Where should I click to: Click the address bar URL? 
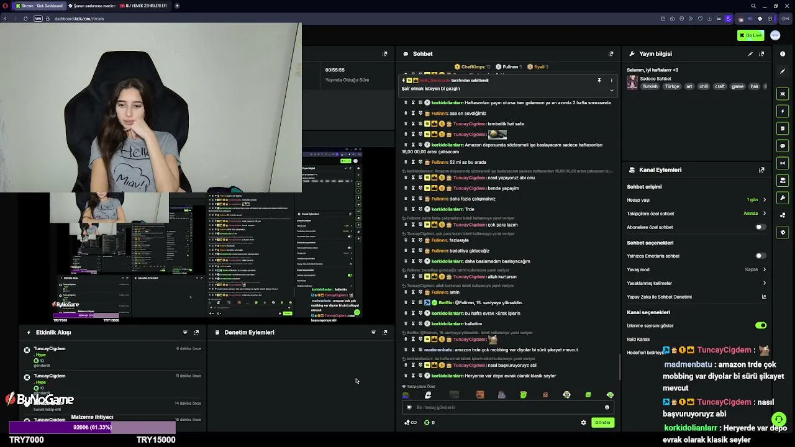[x=79, y=19]
